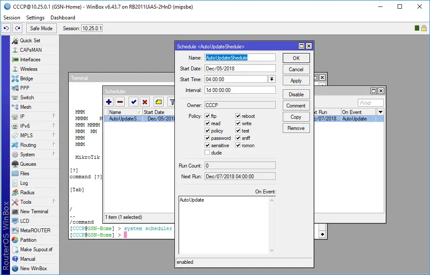The height and width of the screenshot is (275, 430).
Task: Open the Settings menu
Action: click(x=35, y=18)
